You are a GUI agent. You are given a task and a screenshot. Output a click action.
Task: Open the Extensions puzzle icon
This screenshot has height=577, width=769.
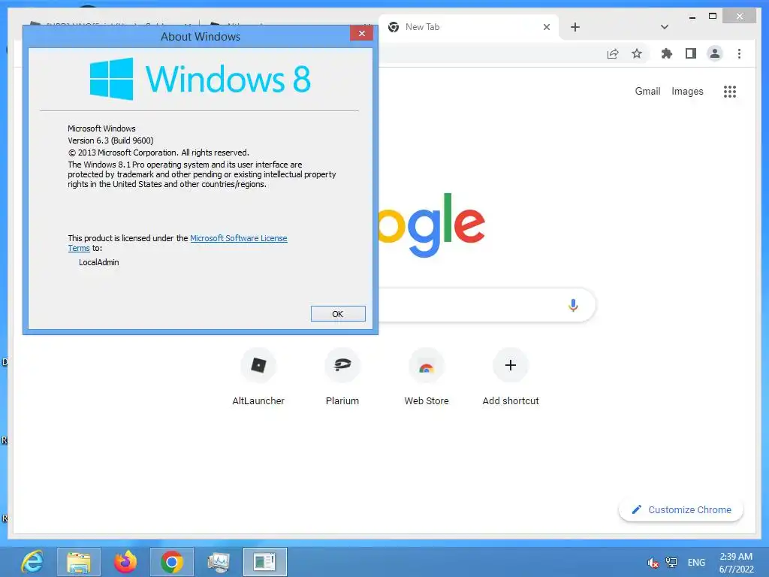coord(666,53)
